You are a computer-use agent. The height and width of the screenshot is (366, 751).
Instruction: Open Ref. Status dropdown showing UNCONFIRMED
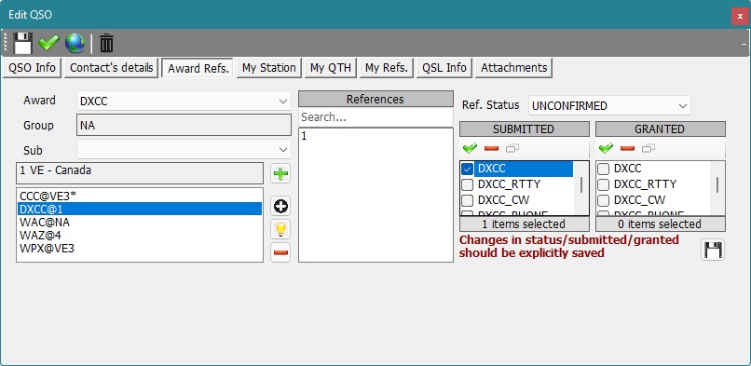point(609,106)
